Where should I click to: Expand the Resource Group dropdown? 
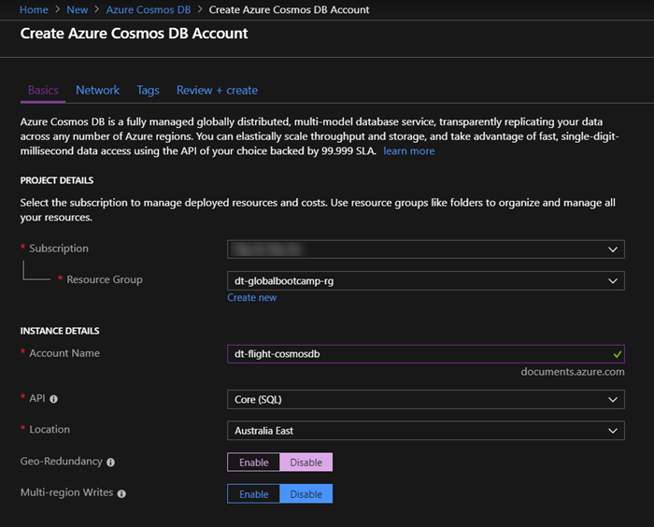click(x=426, y=281)
